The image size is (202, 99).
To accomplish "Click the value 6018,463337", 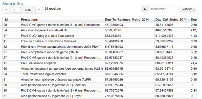I will coord(114,52).
